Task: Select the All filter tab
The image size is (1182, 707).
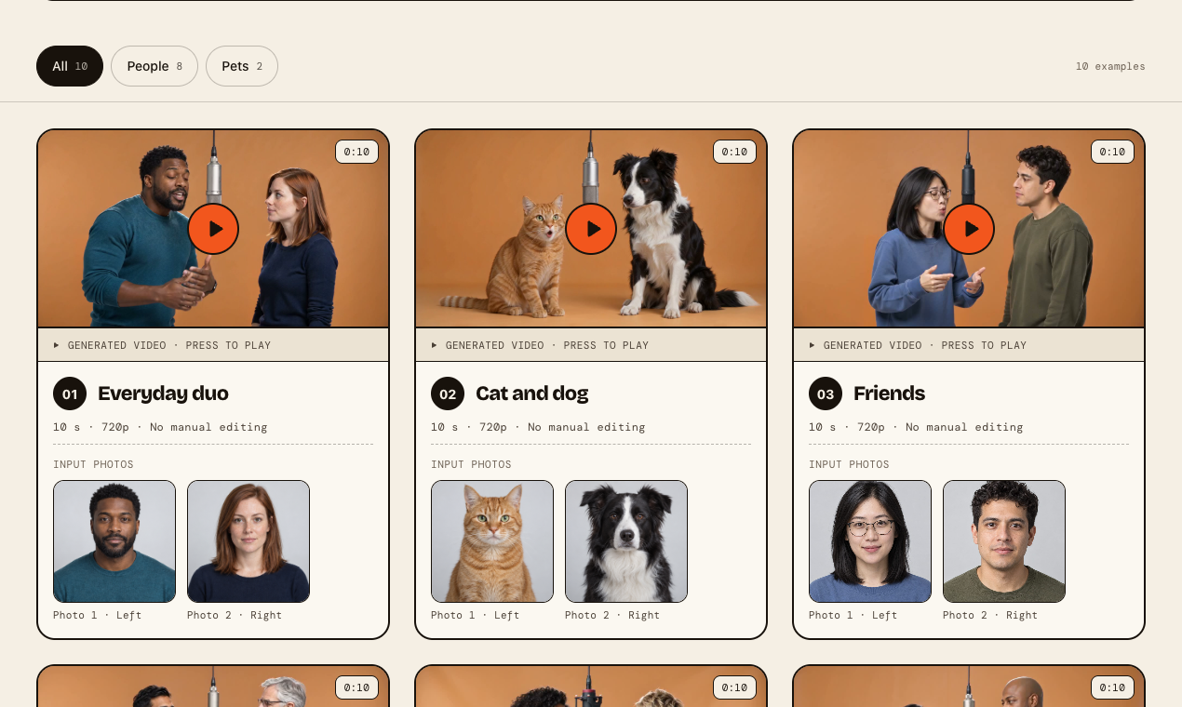Action: point(70,66)
